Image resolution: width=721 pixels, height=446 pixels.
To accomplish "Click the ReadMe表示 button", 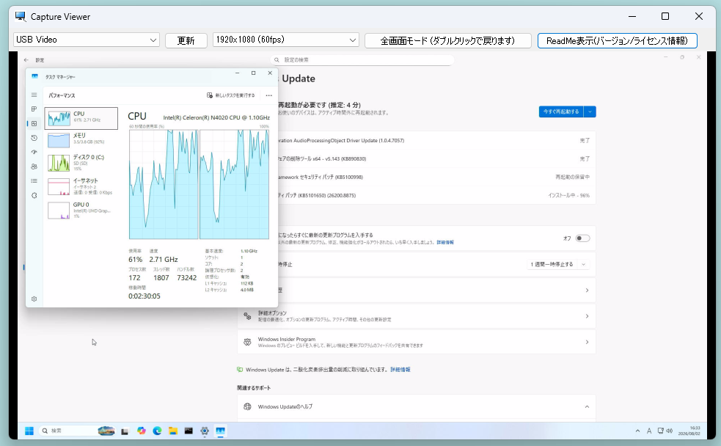I will pyautogui.click(x=617, y=40).
